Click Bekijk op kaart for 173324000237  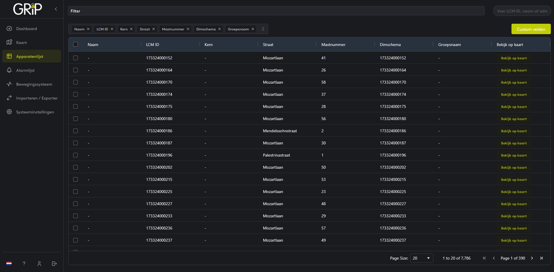pyautogui.click(x=514, y=240)
